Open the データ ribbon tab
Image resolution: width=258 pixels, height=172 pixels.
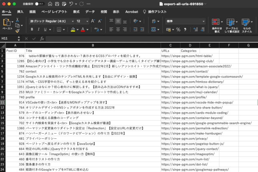click(90, 12)
